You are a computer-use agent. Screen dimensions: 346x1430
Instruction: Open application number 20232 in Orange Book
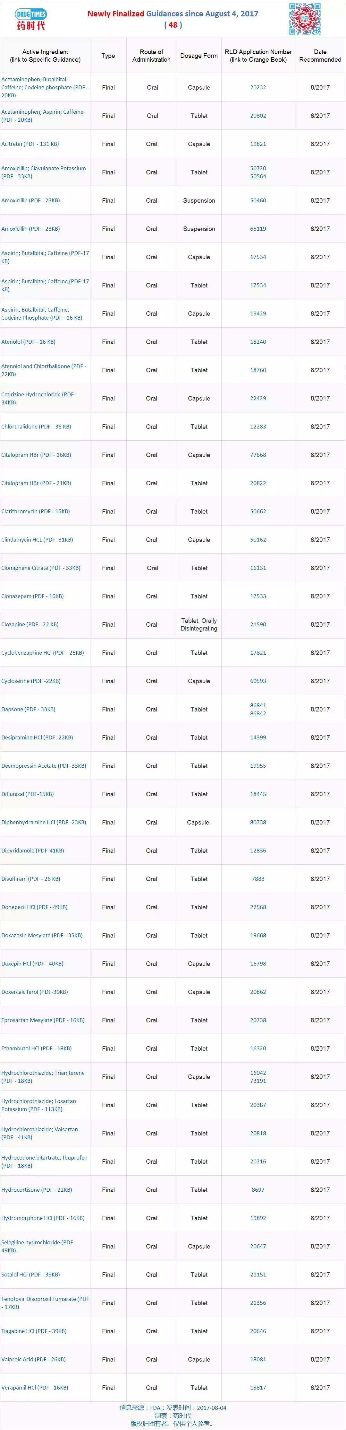coord(258,88)
